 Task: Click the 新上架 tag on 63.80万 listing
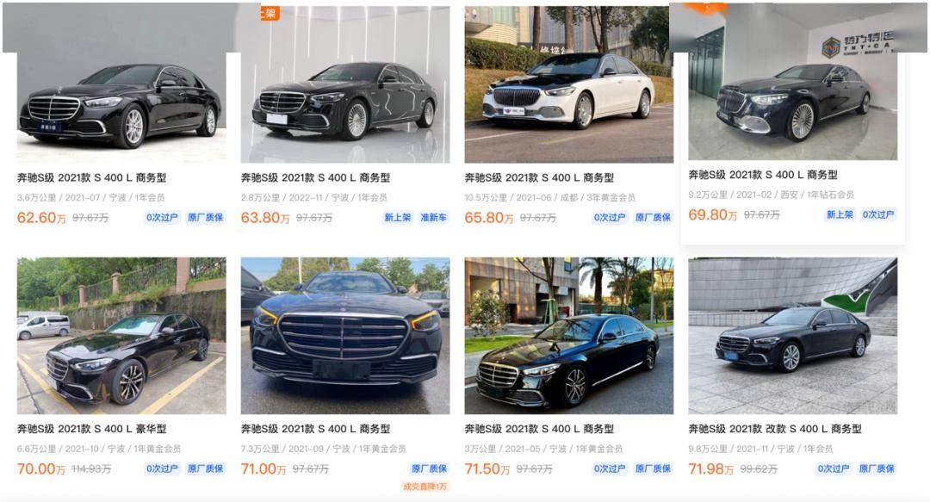pyautogui.click(x=397, y=218)
